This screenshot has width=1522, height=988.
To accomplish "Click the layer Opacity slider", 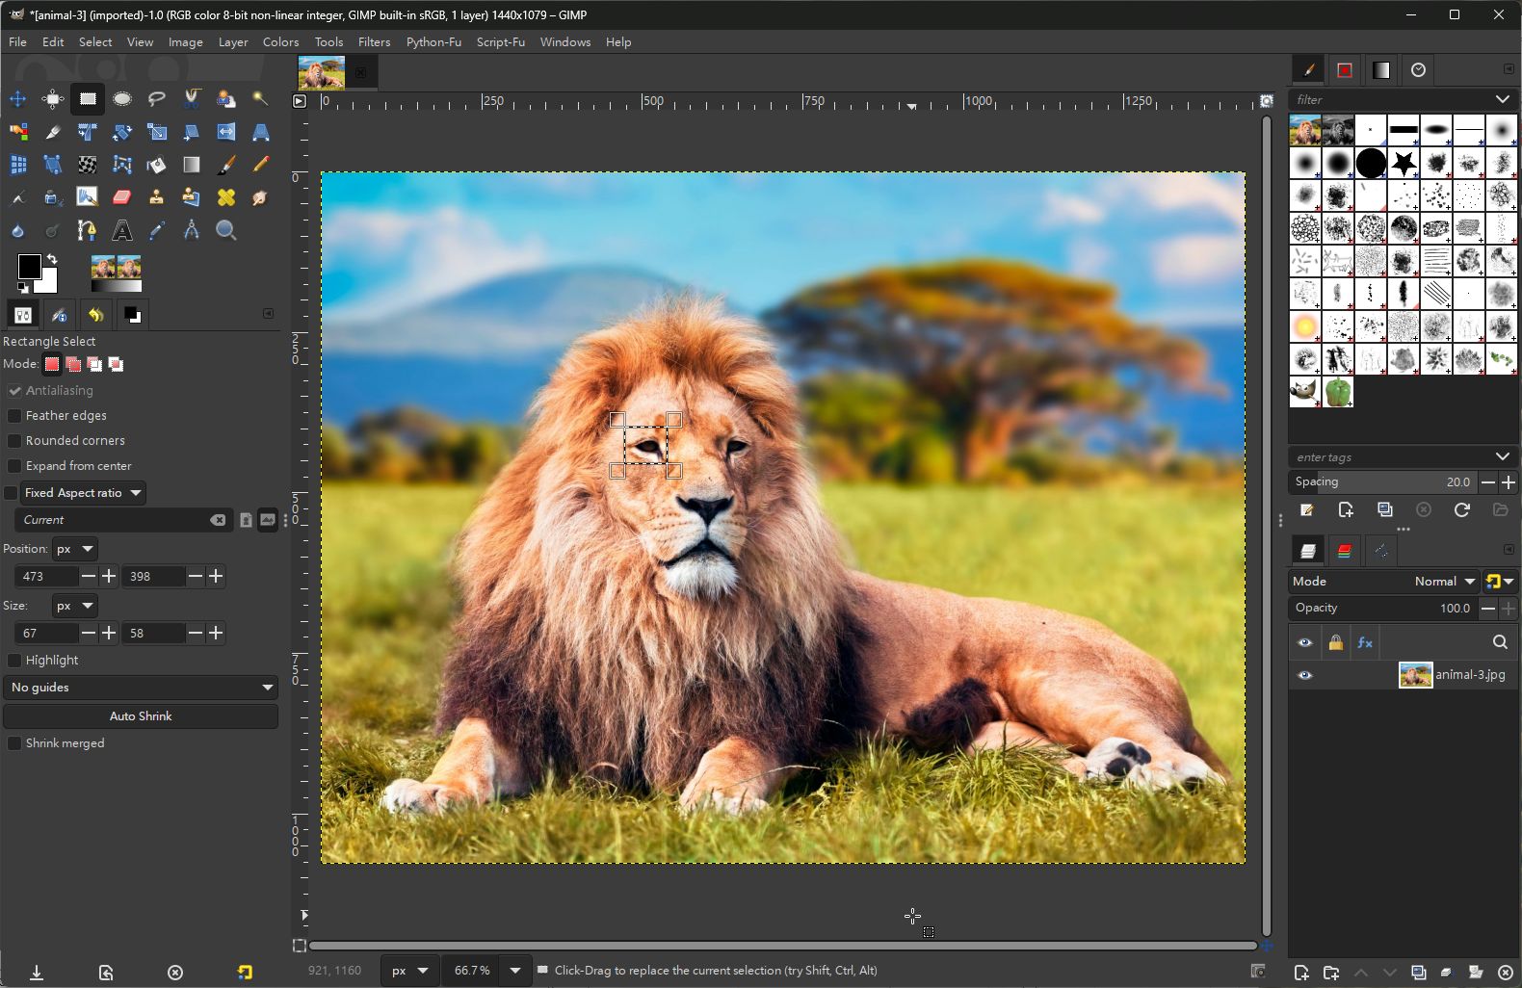I will tap(1383, 609).
